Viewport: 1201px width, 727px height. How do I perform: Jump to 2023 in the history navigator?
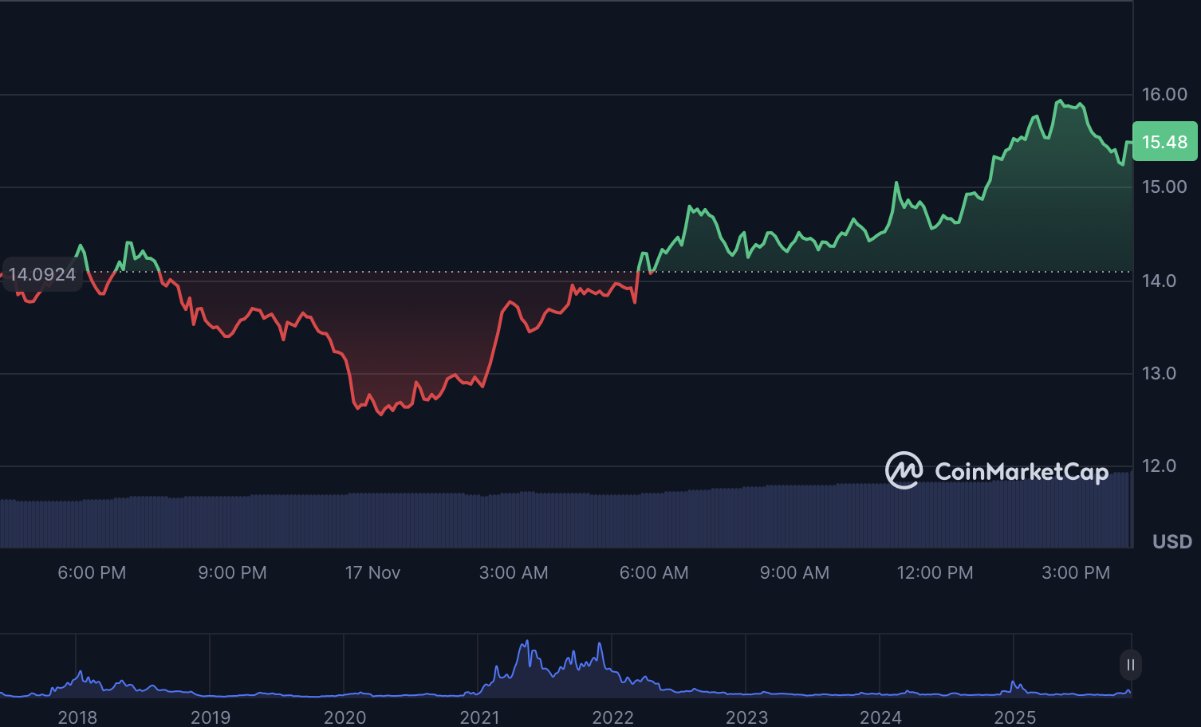[746, 717]
